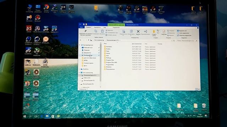Click Back arrow in Explorer navigation
Viewport: 227px width, 127px height.
pos(81,40)
